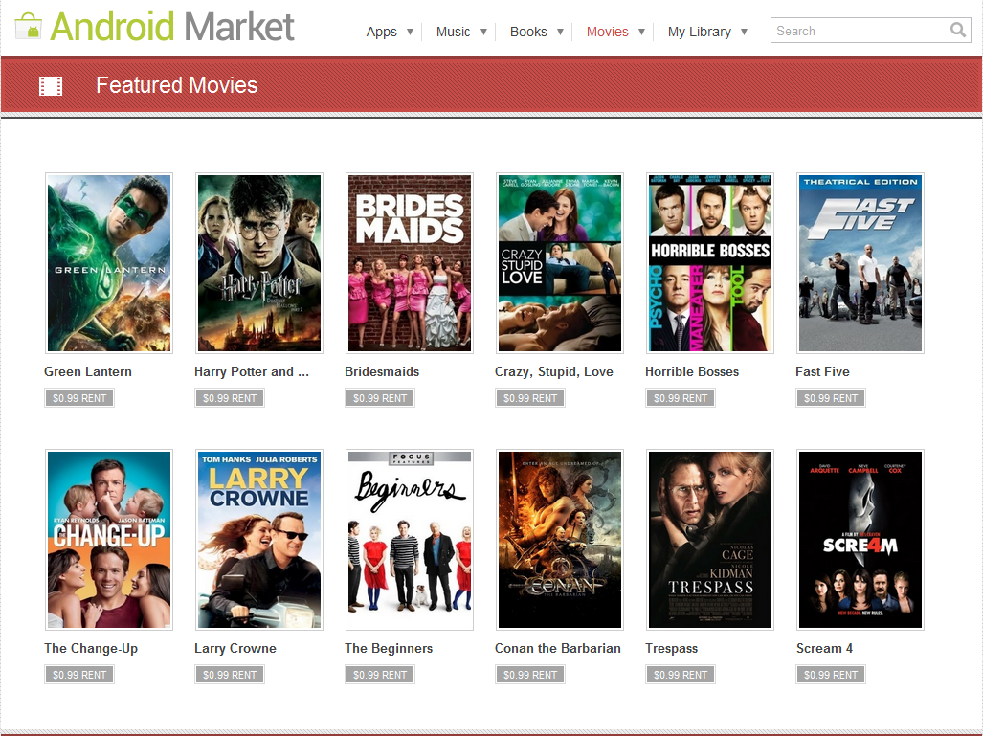This screenshot has height=736, width=983.
Task: Select the Movies menu item
Action: (607, 32)
